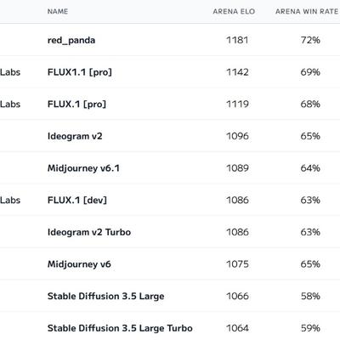Image resolution: width=340 pixels, height=340 pixels.
Task: Select Stable Diffusion 3.5 Large name
Action: pyautogui.click(x=106, y=297)
